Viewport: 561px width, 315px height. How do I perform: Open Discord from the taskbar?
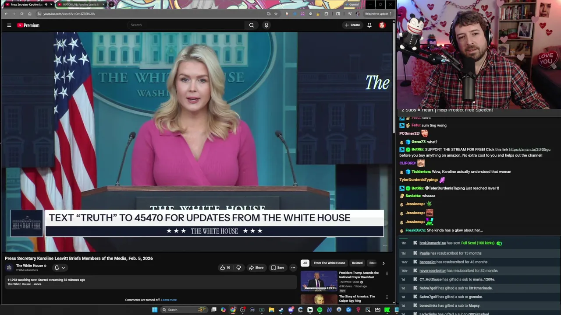coord(291,310)
